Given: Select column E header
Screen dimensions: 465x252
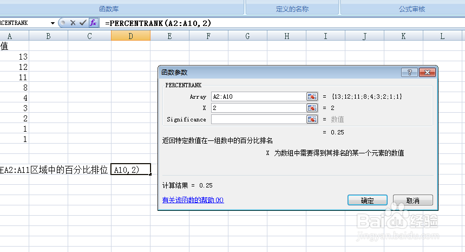Looking at the screenshot, I should coord(169,36).
